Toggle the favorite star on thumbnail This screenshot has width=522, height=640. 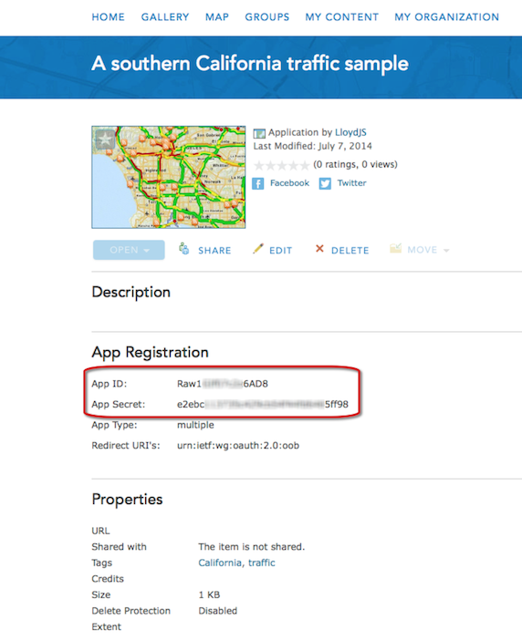tap(105, 139)
